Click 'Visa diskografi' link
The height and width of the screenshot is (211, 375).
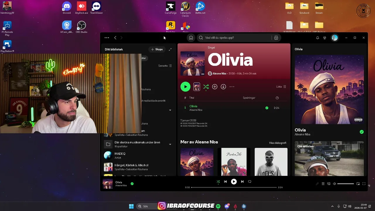pos(278,143)
